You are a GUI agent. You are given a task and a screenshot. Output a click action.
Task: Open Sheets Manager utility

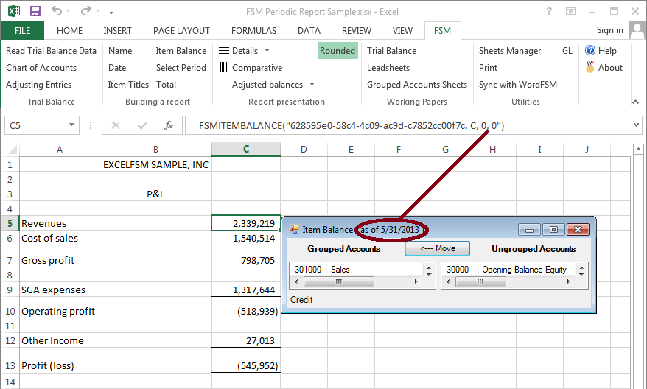(510, 51)
